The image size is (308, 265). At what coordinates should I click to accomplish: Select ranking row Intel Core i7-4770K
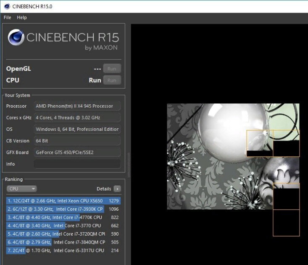[63, 217]
